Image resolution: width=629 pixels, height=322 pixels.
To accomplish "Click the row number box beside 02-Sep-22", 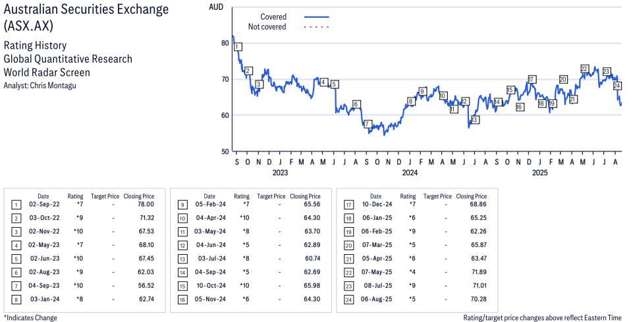I will click(16, 205).
